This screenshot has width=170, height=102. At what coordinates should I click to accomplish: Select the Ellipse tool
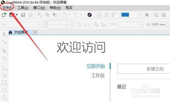click(x=4, y=90)
